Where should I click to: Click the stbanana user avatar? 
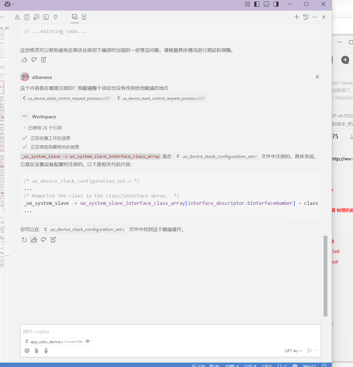25,77
